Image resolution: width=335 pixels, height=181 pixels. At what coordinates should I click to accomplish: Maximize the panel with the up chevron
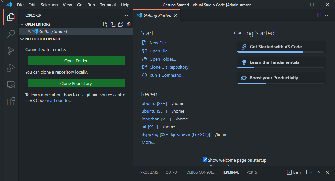pos(319,172)
